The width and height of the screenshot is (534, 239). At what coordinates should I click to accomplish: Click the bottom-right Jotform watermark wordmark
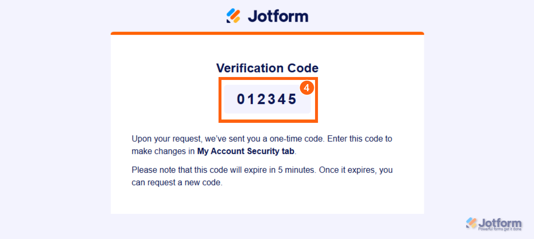500,223
